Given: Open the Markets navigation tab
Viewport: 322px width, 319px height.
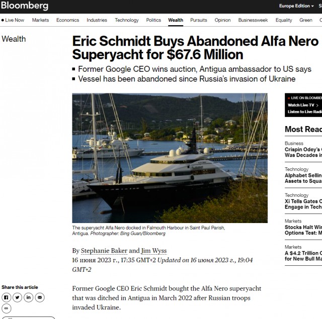Looking at the screenshot, I should point(40,20).
